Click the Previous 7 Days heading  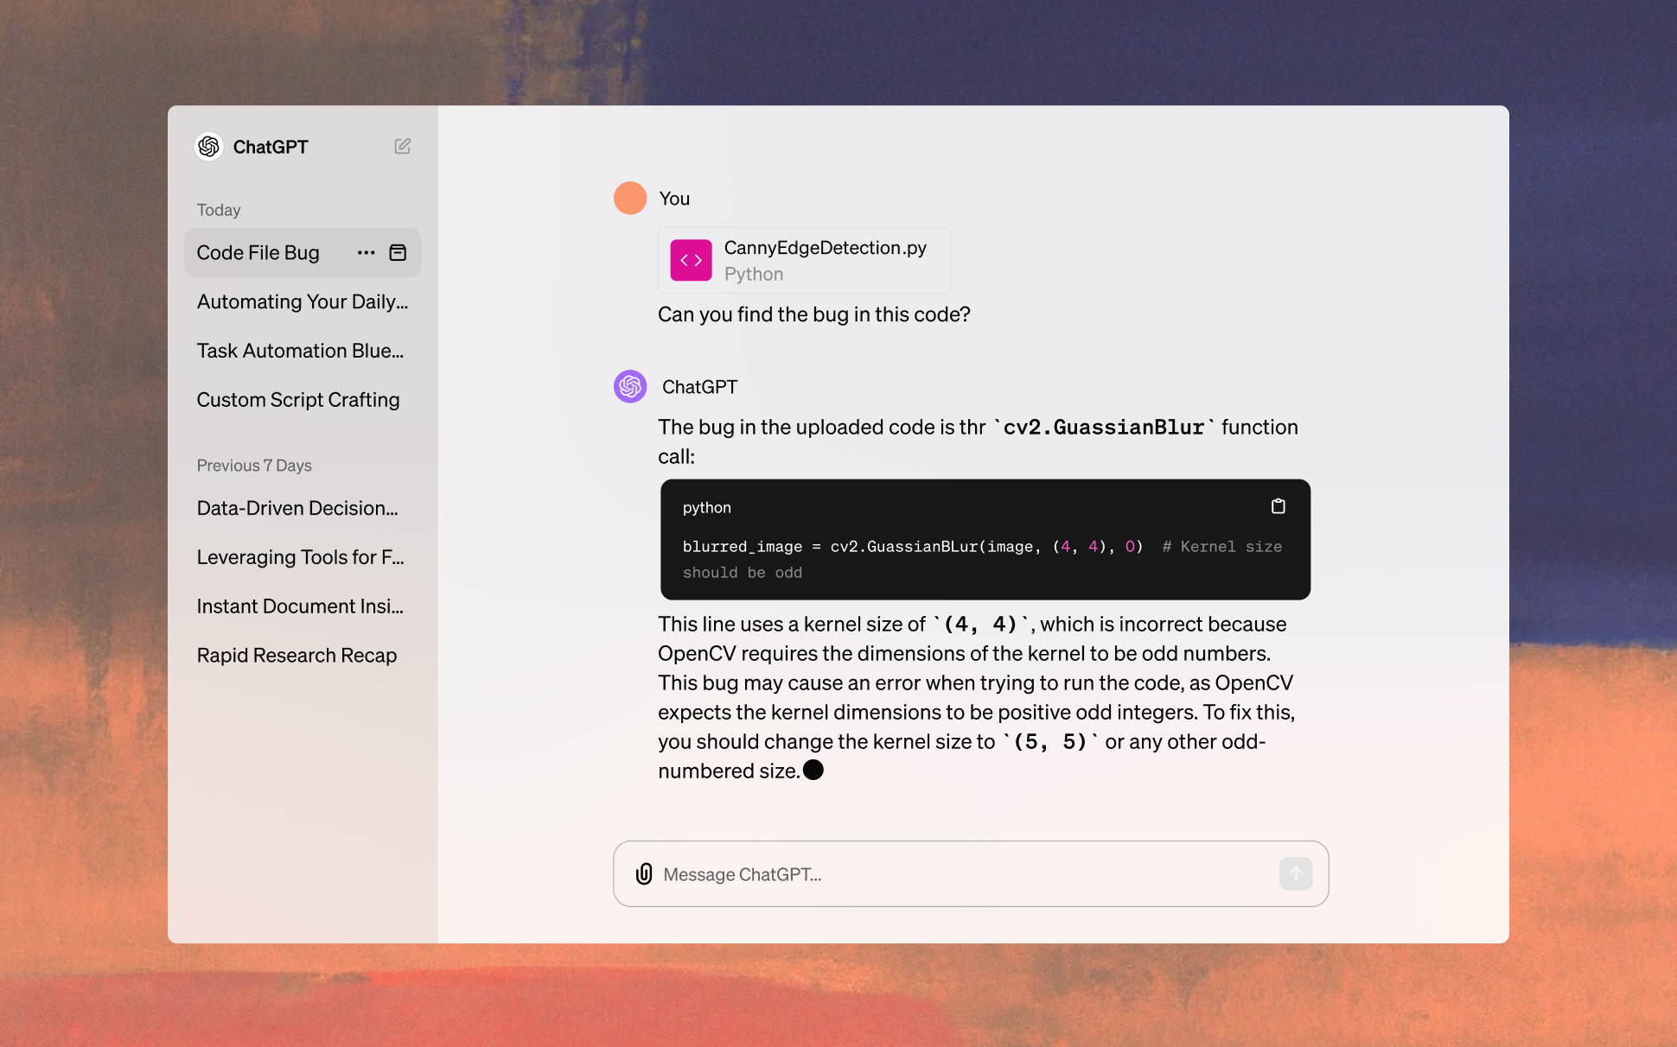coord(254,466)
